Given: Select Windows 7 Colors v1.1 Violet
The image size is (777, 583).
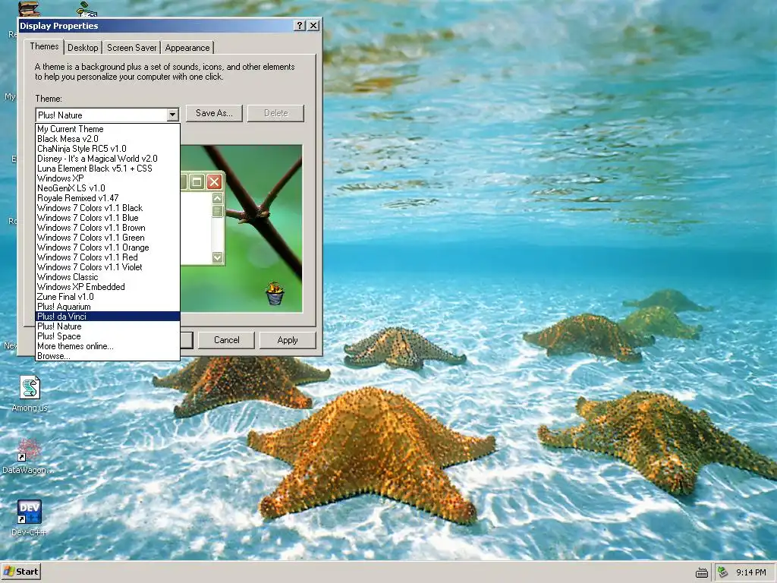Looking at the screenshot, I should click(x=108, y=267).
